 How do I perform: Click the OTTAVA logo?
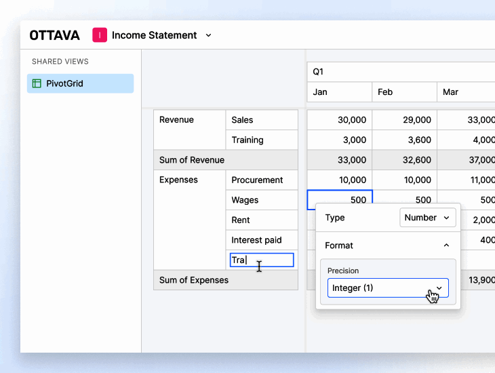tap(54, 35)
